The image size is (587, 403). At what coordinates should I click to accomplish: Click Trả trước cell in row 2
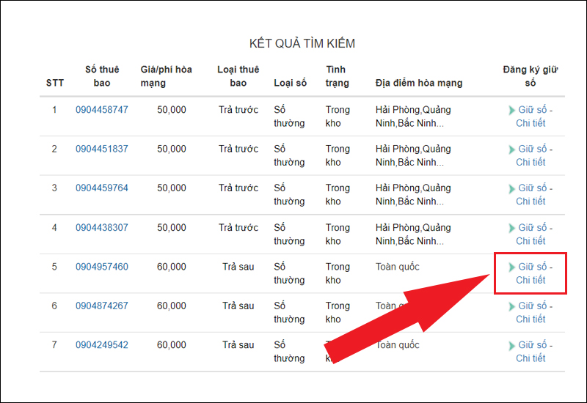(x=238, y=149)
